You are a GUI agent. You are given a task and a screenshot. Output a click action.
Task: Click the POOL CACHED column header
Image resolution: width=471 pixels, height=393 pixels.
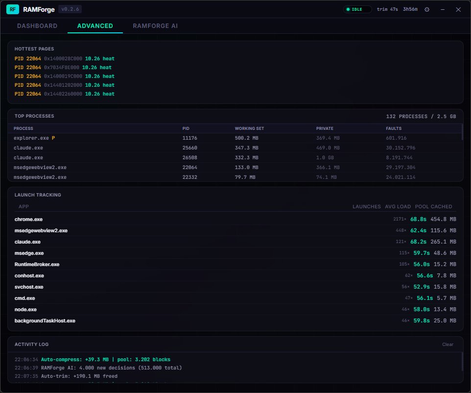[433, 207]
